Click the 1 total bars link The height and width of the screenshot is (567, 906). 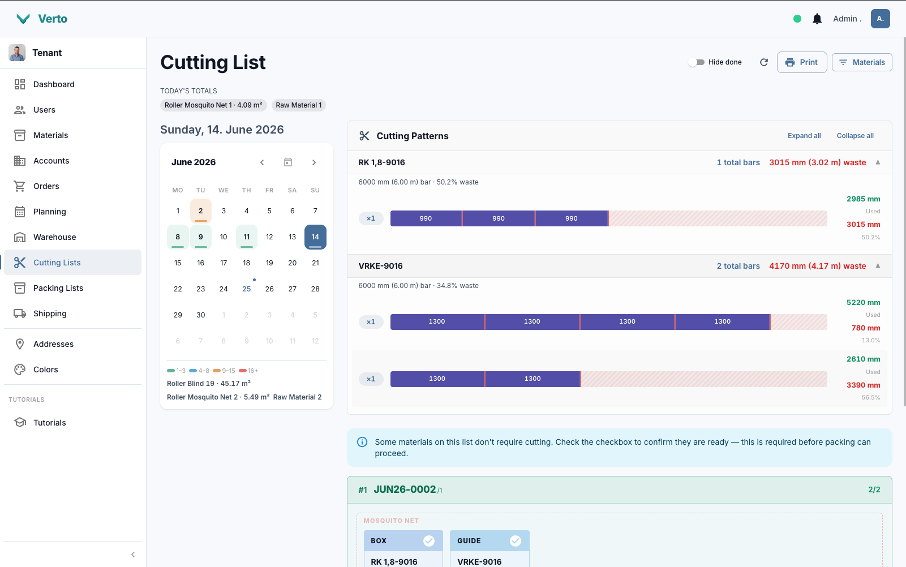(x=738, y=162)
